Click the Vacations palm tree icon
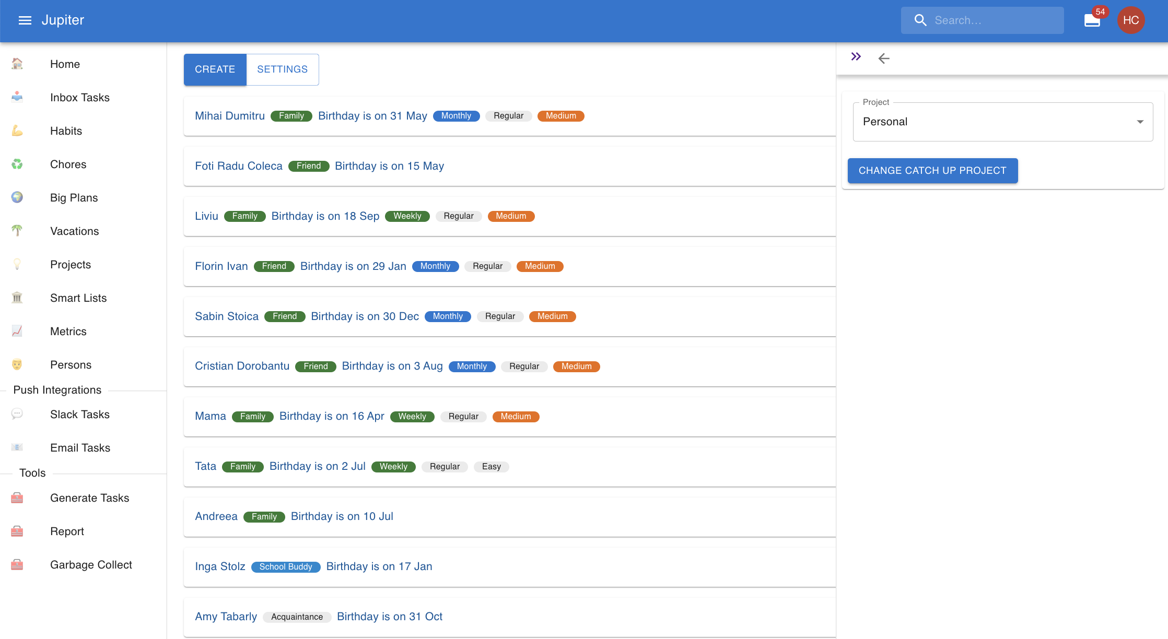Image resolution: width=1168 pixels, height=639 pixels. [x=17, y=230]
